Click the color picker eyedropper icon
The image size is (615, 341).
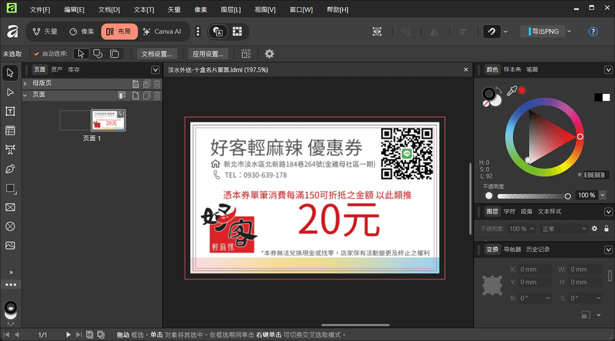(x=512, y=91)
